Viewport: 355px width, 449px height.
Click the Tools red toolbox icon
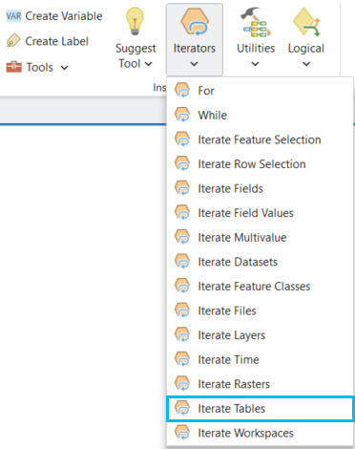(13, 67)
